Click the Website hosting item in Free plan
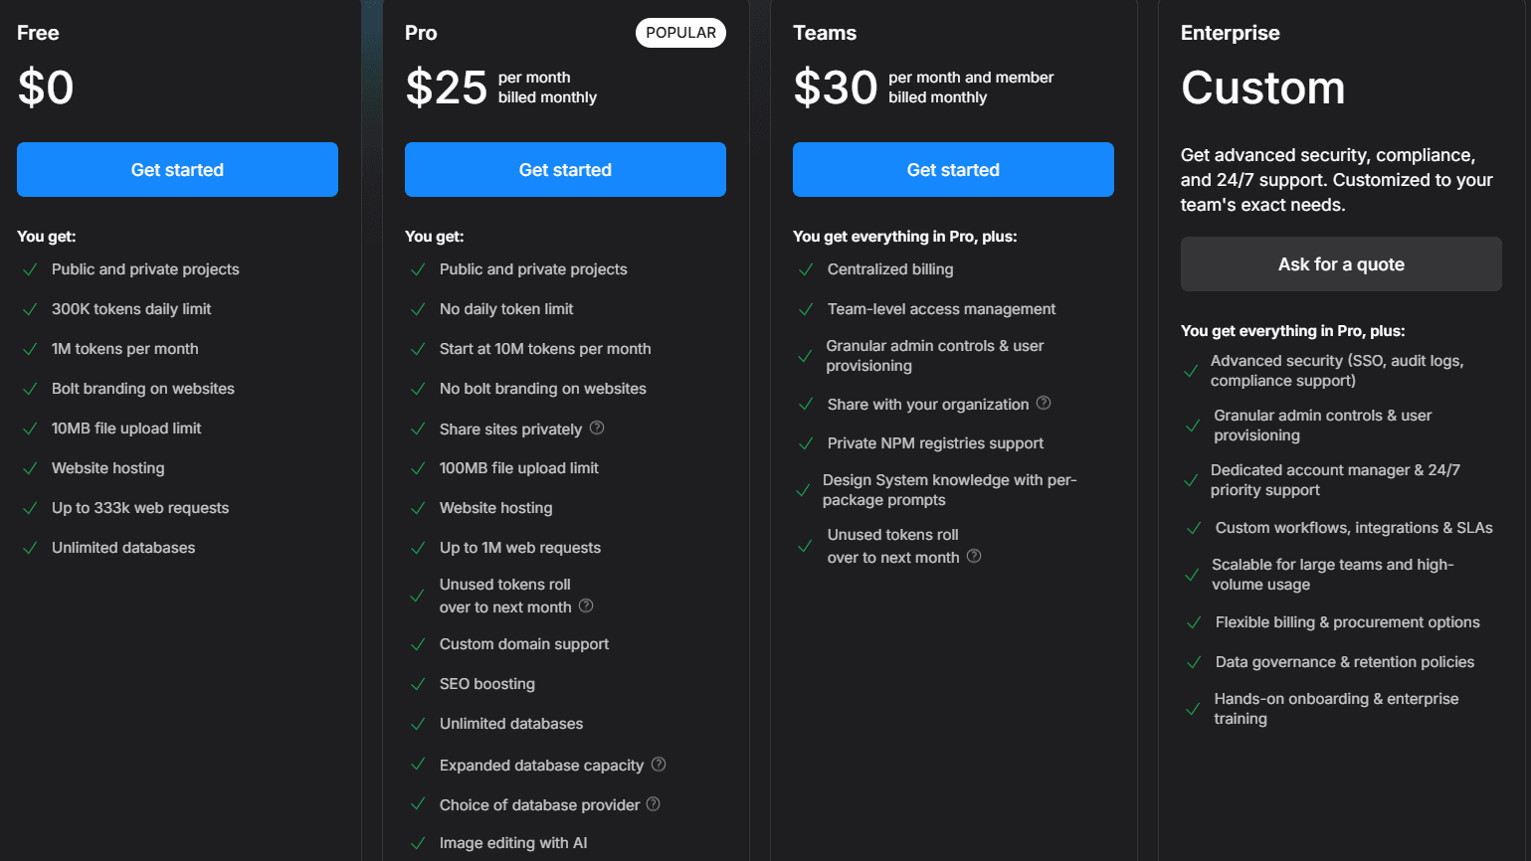This screenshot has height=861, width=1531. point(106,467)
